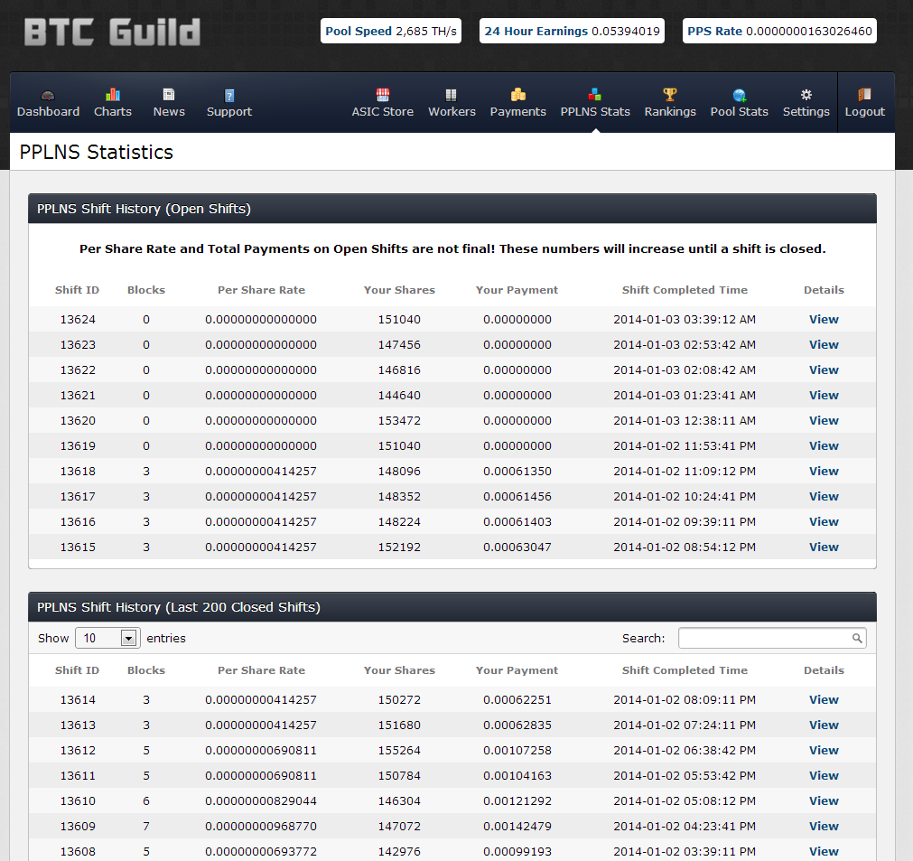Image resolution: width=913 pixels, height=861 pixels.
Task: Click the ASIC Store shop icon
Action: pos(383,94)
